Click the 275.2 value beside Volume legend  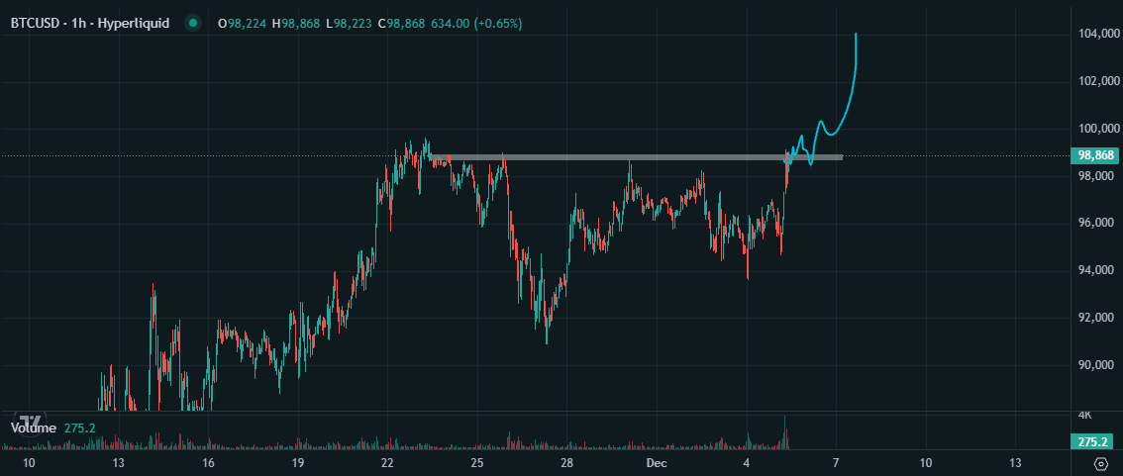[x=79, y=428]
